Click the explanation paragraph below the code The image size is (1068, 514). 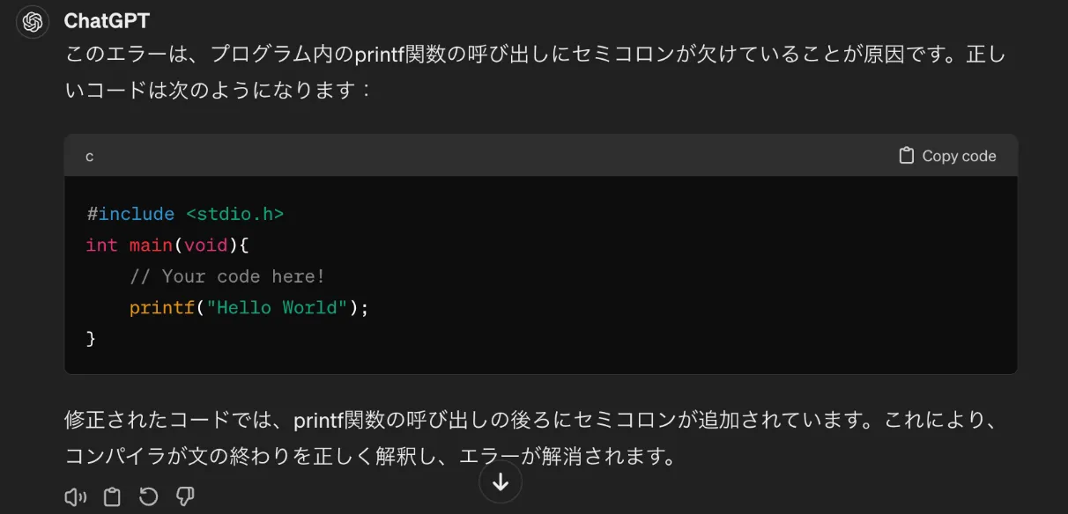pos(529,437)
